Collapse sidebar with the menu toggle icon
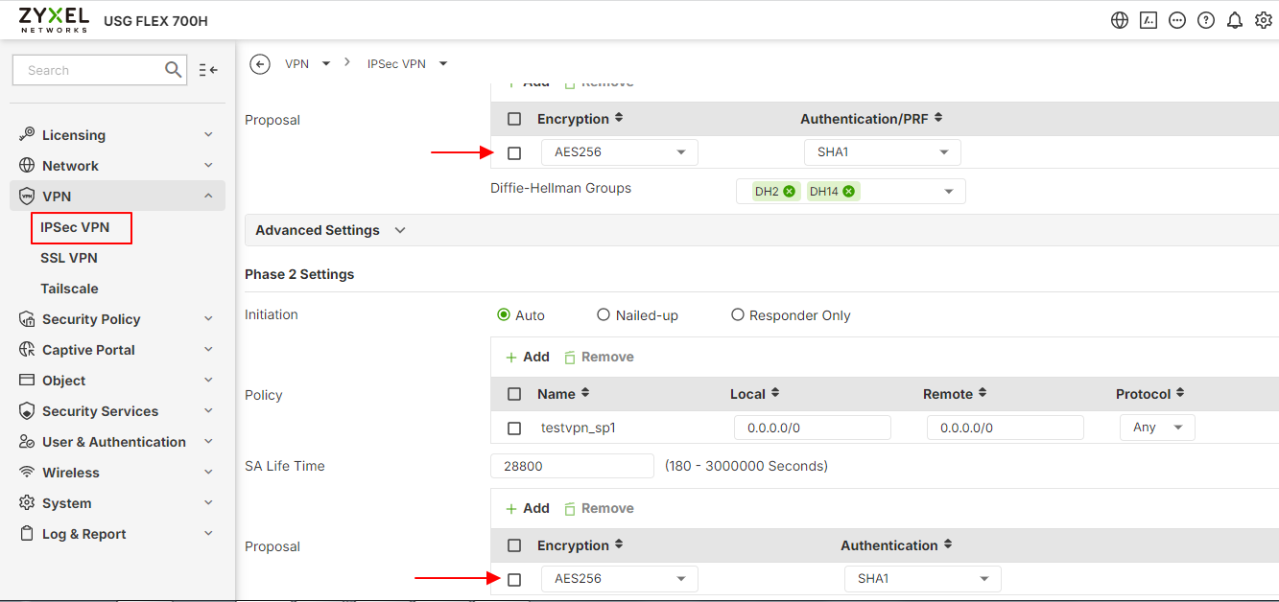1279x602 pixels. 208,70
